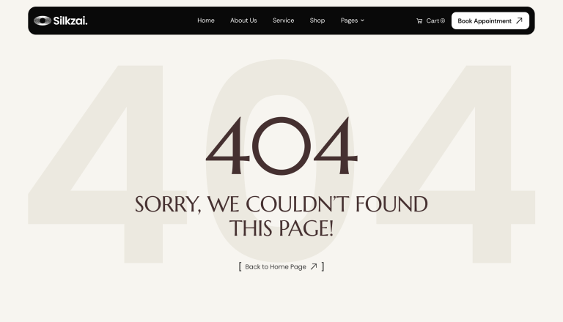The height and width of the screenshot is (322, 563).
Task: Click the cart item count badge
Action: click(x=442, y=20)
